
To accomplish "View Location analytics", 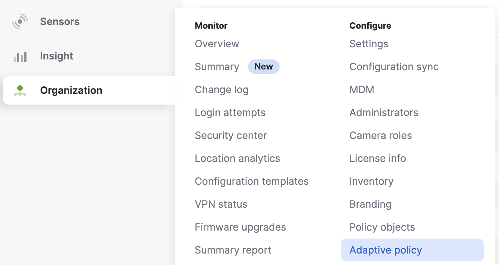I will click(x=237, y=158).
